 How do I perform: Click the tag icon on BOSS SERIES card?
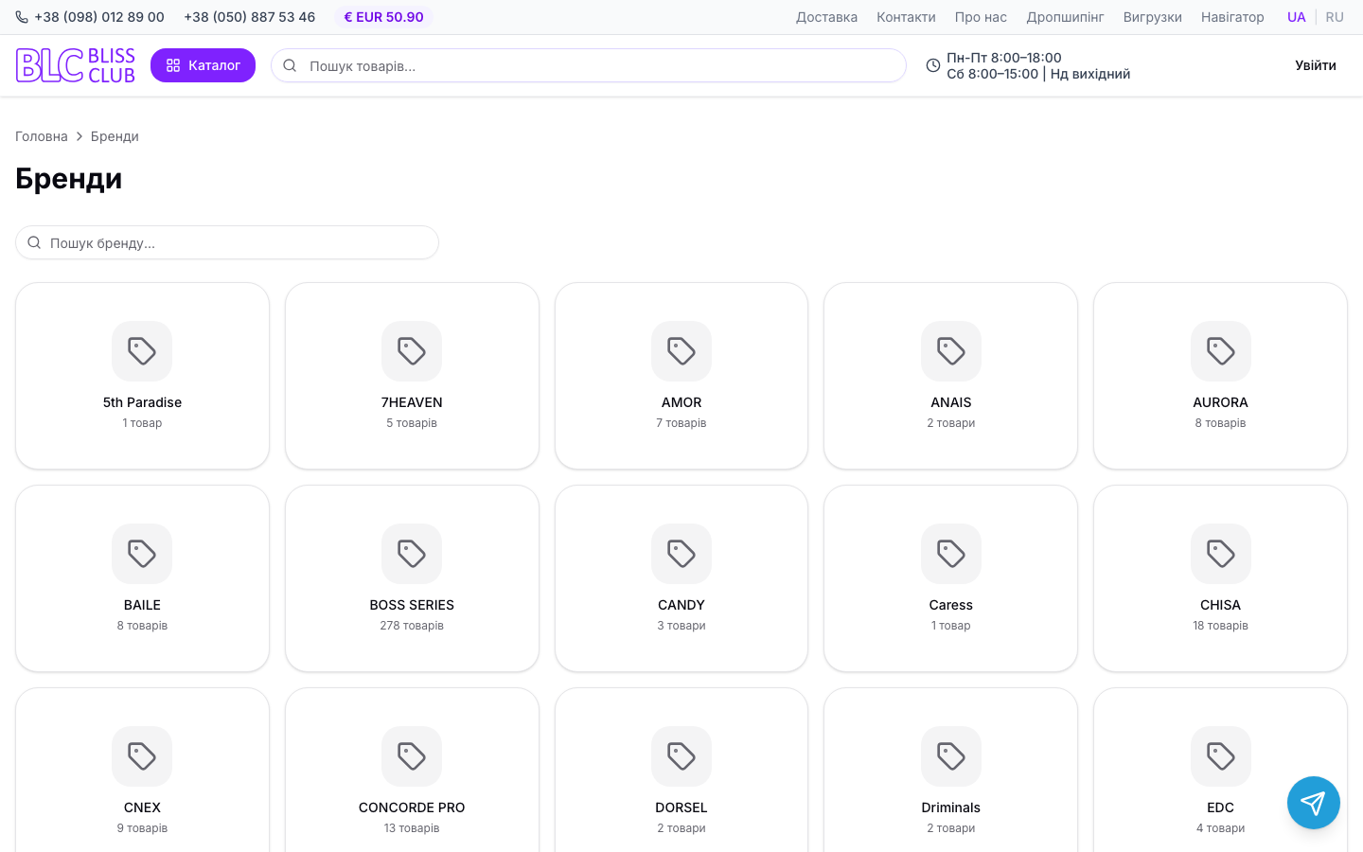[412, 554]
